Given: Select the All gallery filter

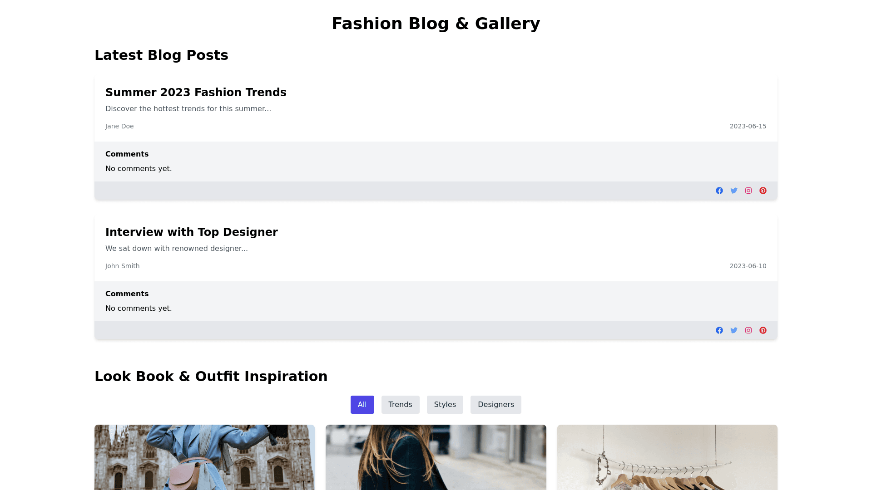Looking at the screenshot, I should tap(362, 405).
